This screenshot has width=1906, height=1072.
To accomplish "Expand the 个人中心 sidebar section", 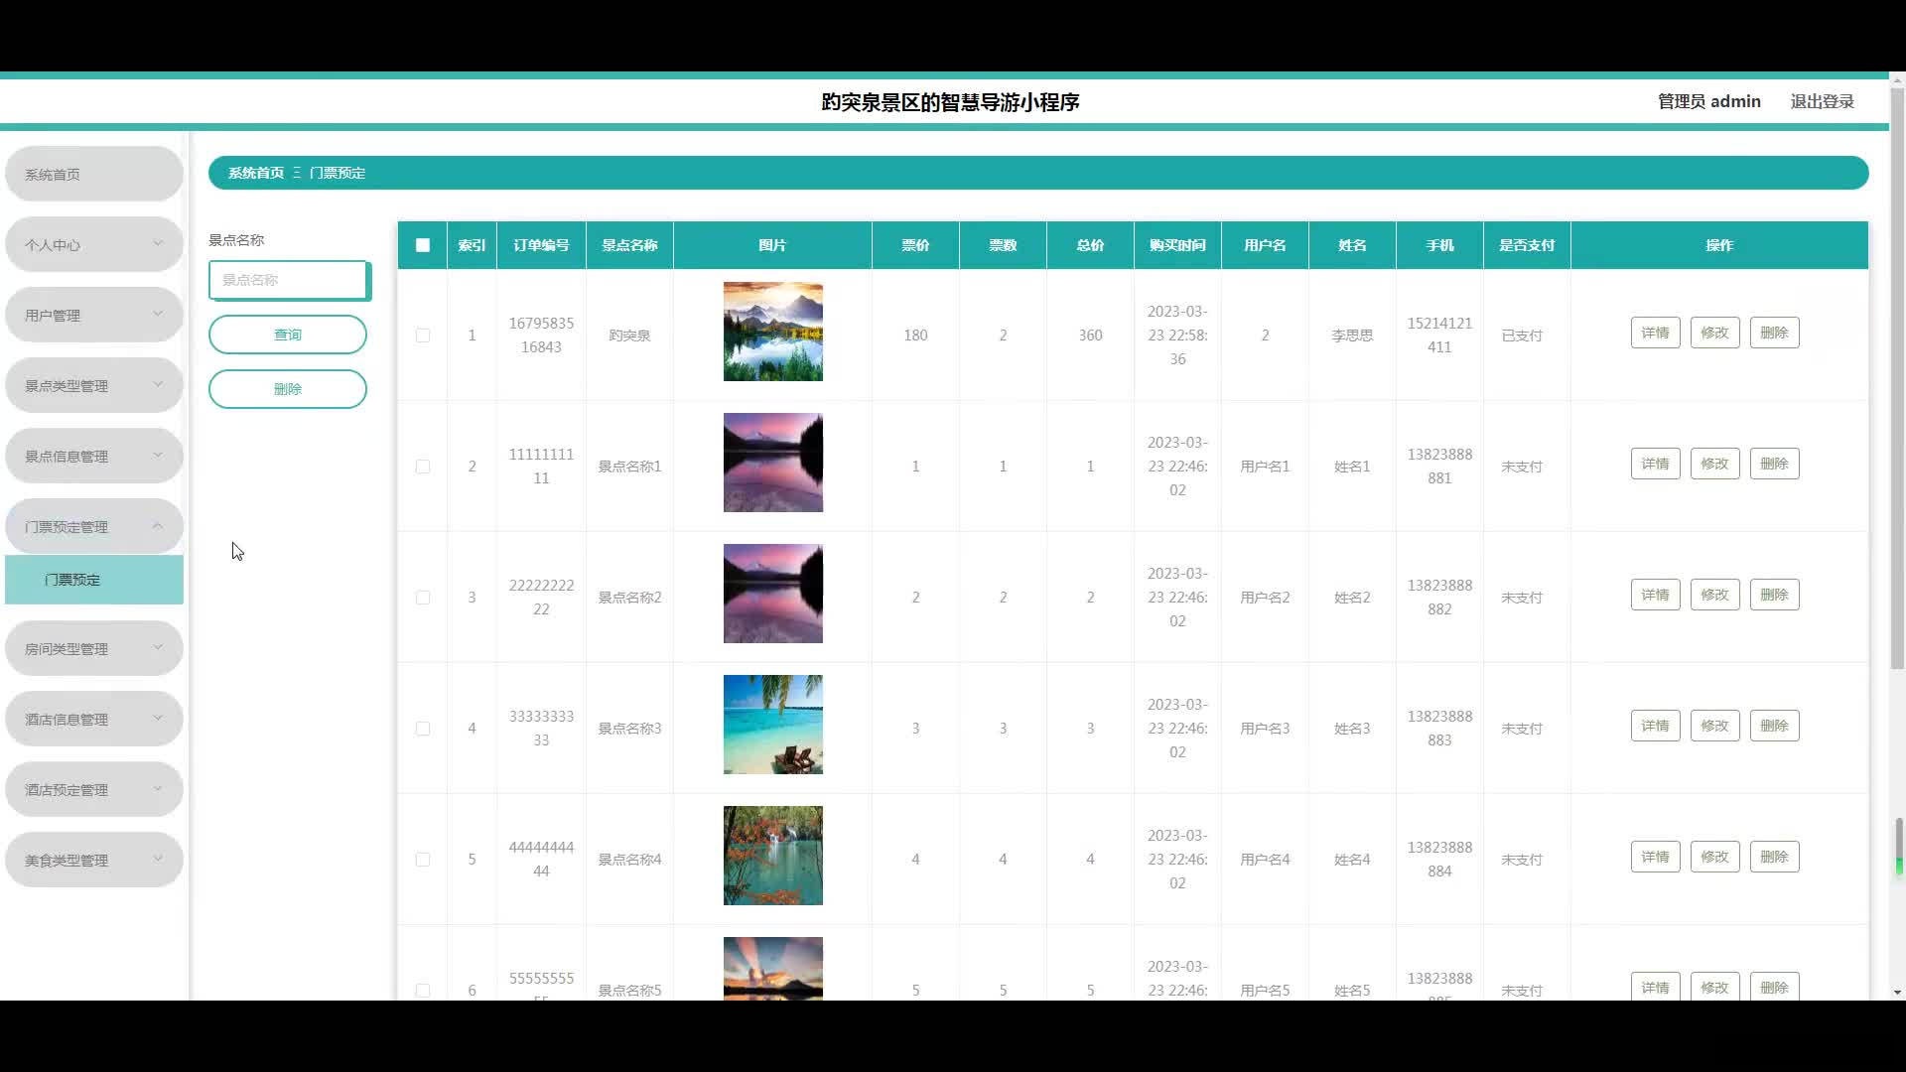I will tap(93, 243).
